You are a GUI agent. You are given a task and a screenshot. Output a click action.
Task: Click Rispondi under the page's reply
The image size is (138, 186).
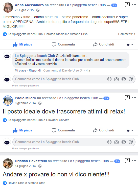pos(35,71)
